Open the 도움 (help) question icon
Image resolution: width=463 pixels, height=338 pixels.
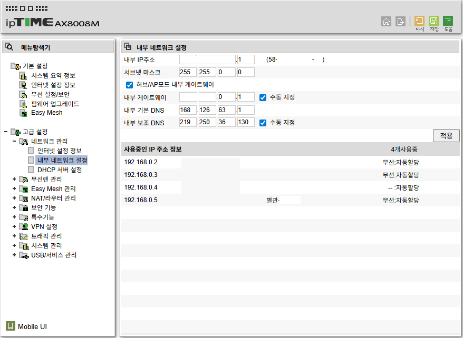(x=448, y=21)
